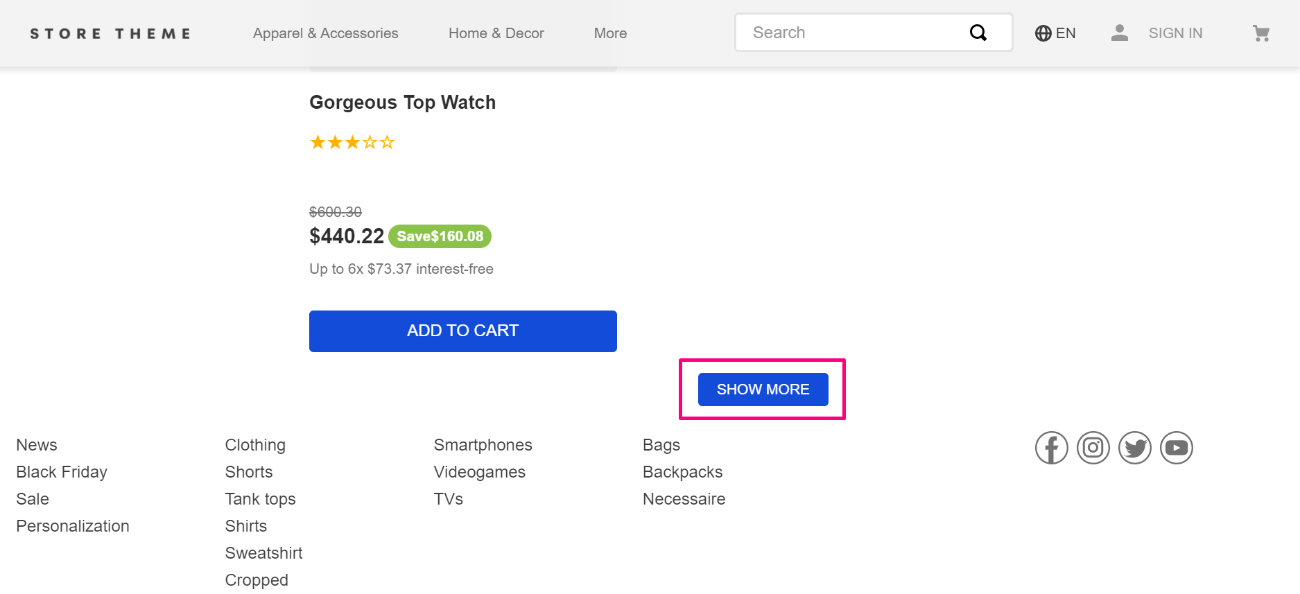Open the Instagram social icon
This screenshot has width=1300, height=594.
pyautogui.click(x=1093, y=448)
